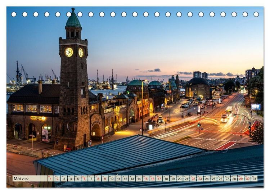Choose date cell 20 in the strip
This screenshot has height=194, width=270.
pos(180,179)
